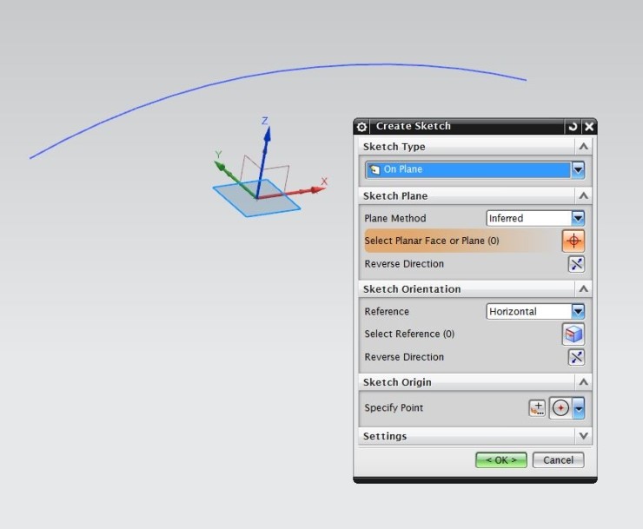The image size is (643, 529).
Task: Collapse the Sketch Plane section
Action: pyautogui.click(x=583, y=196)
